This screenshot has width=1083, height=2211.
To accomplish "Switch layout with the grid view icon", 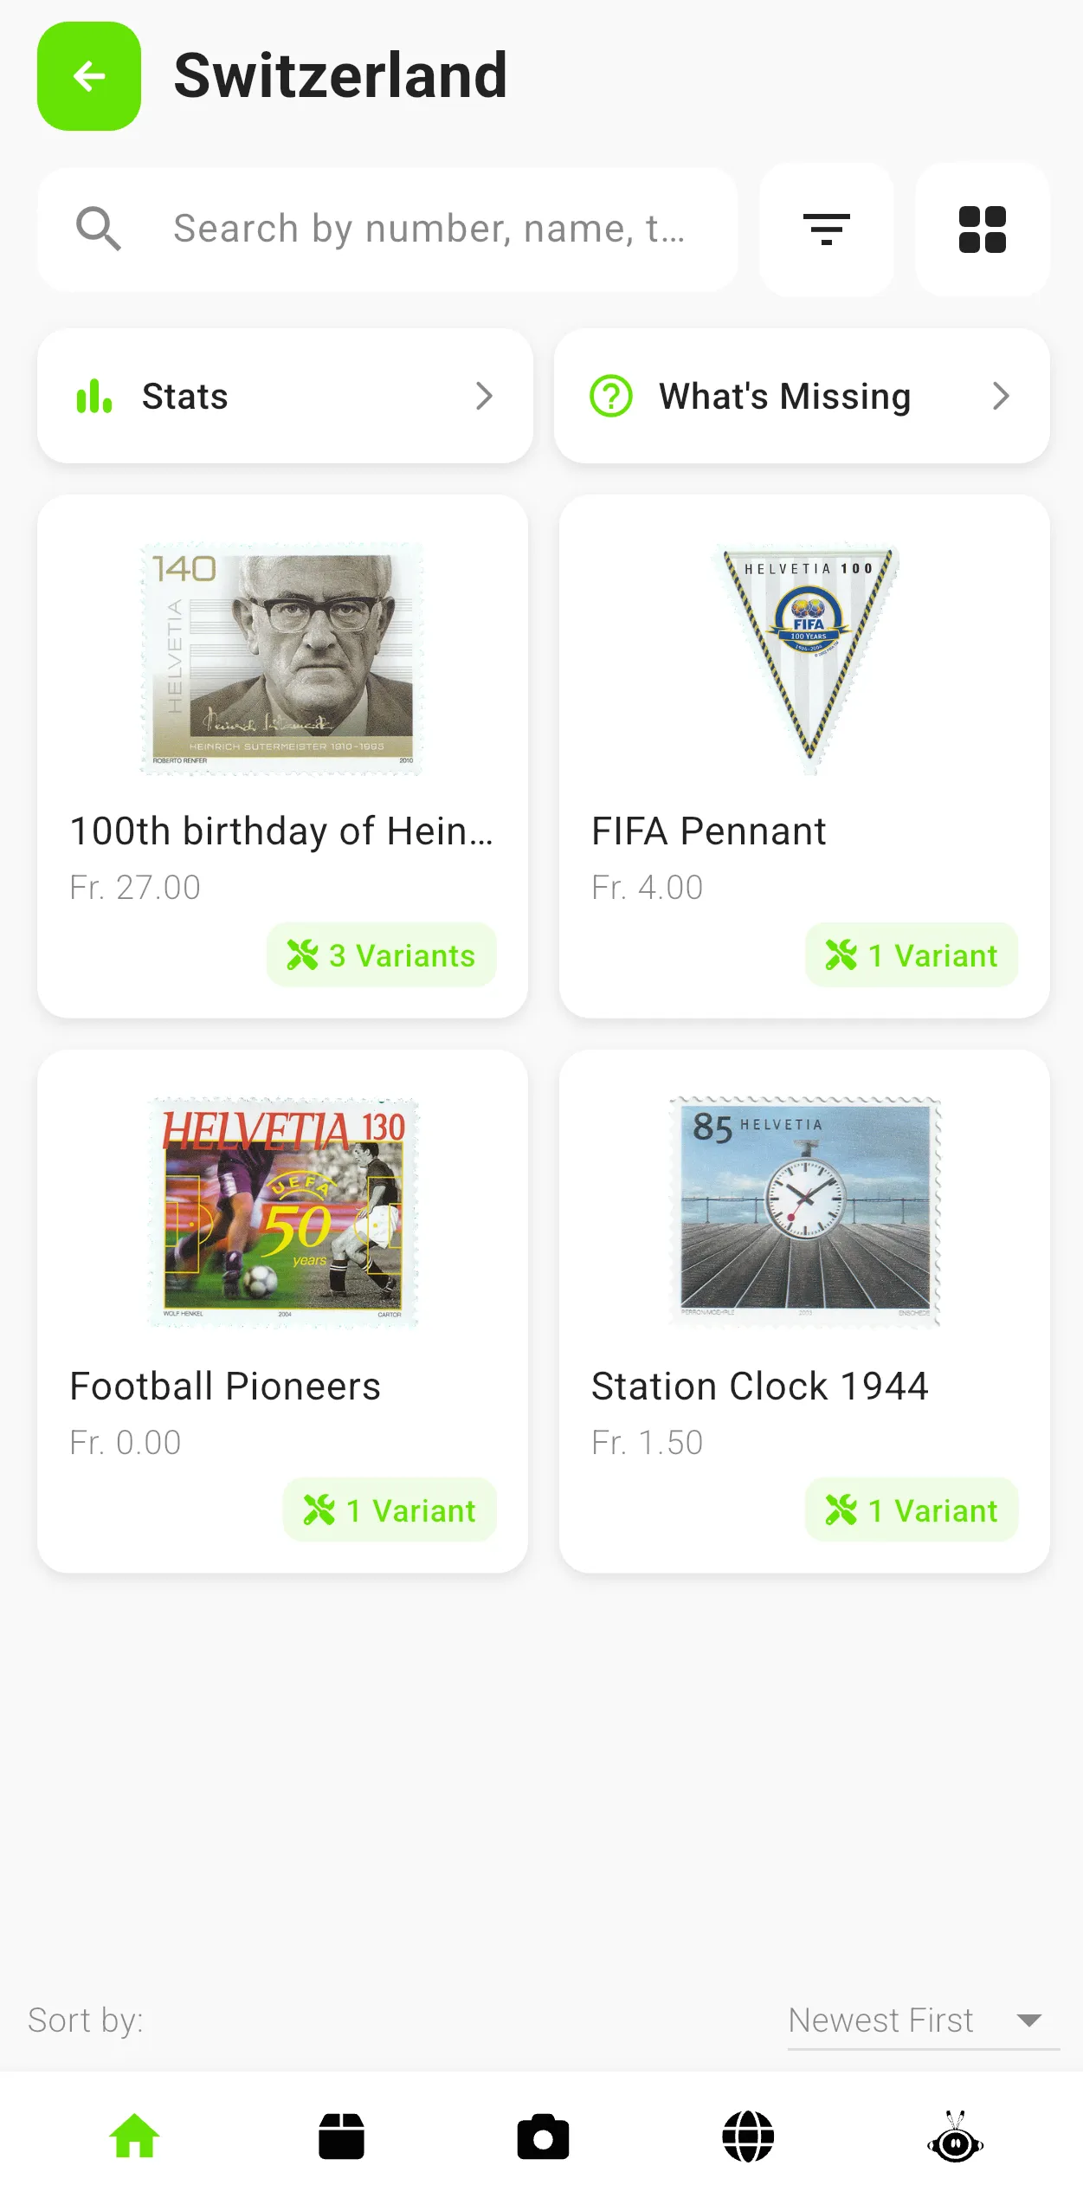I will point(982,230).
